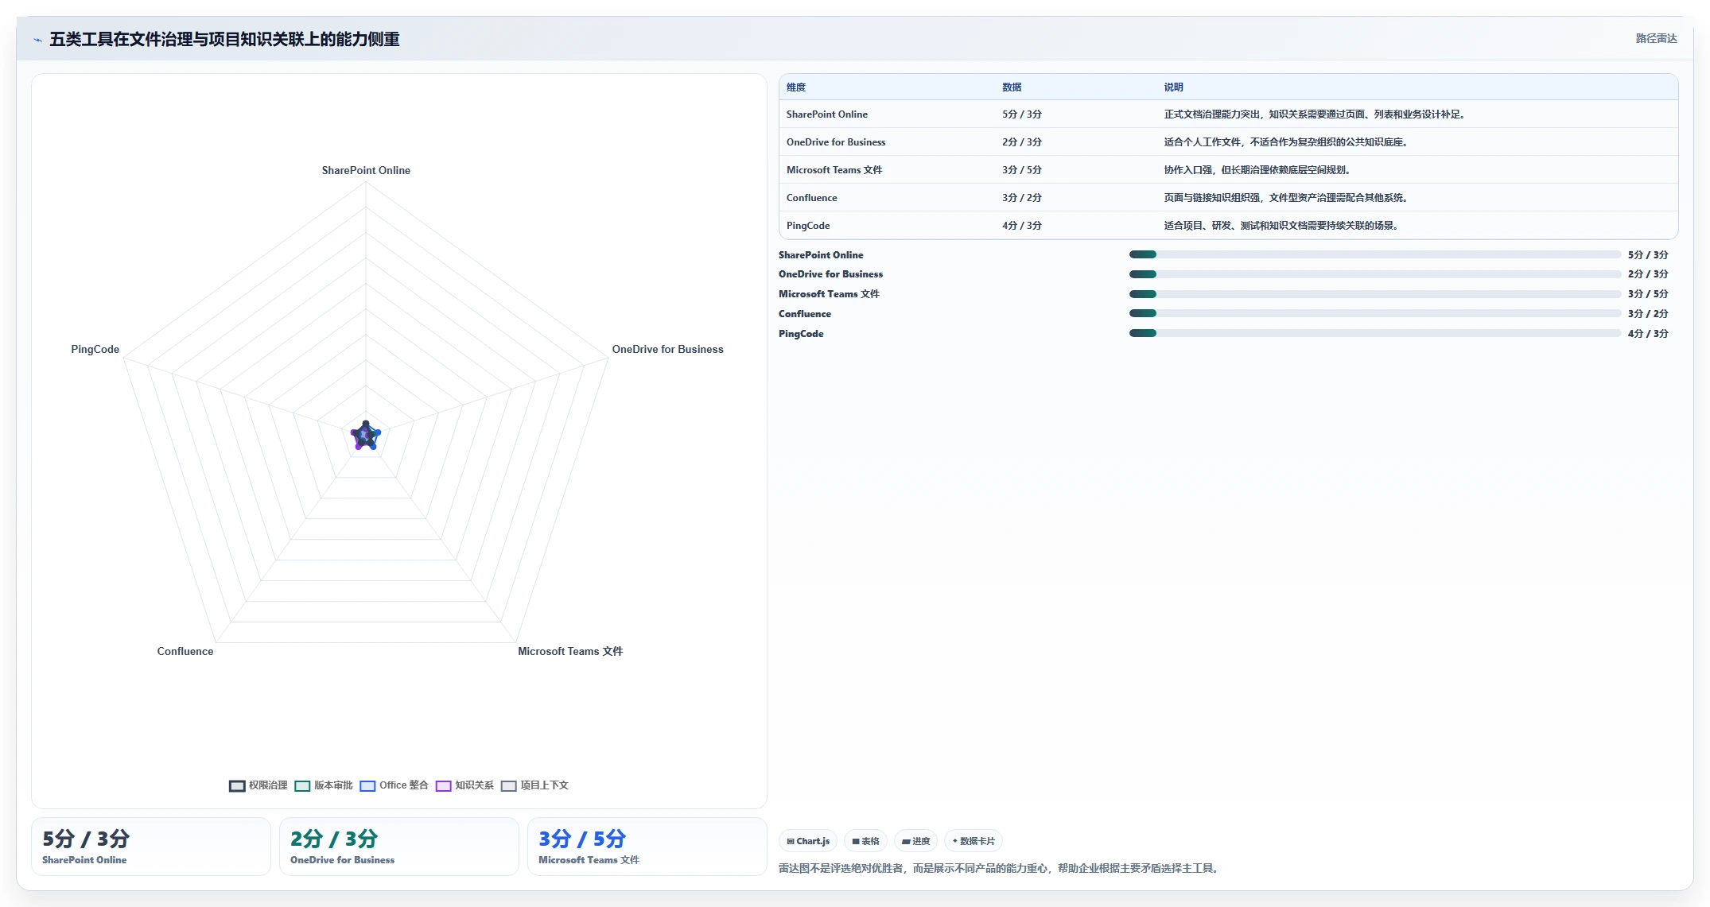Click the description starting with 适合个人工作文件
The image size is (1710, 907).
coord(1288,142)
